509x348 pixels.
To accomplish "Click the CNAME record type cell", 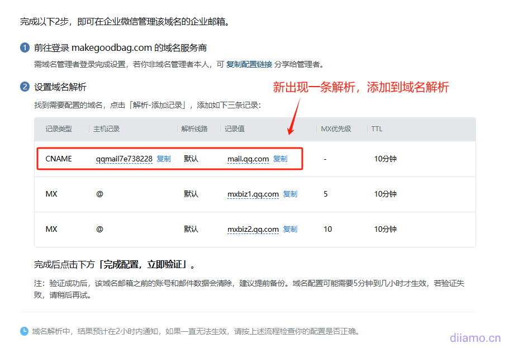I will coord(59,159).
